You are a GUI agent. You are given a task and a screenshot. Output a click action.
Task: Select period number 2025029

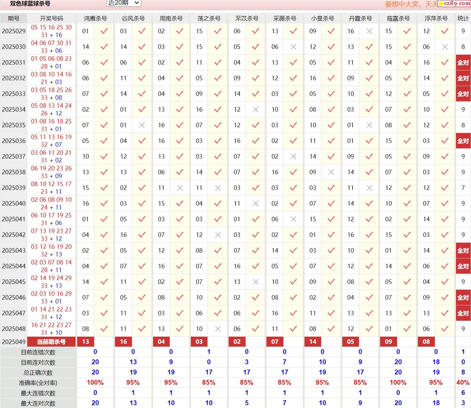coord(14,31)
